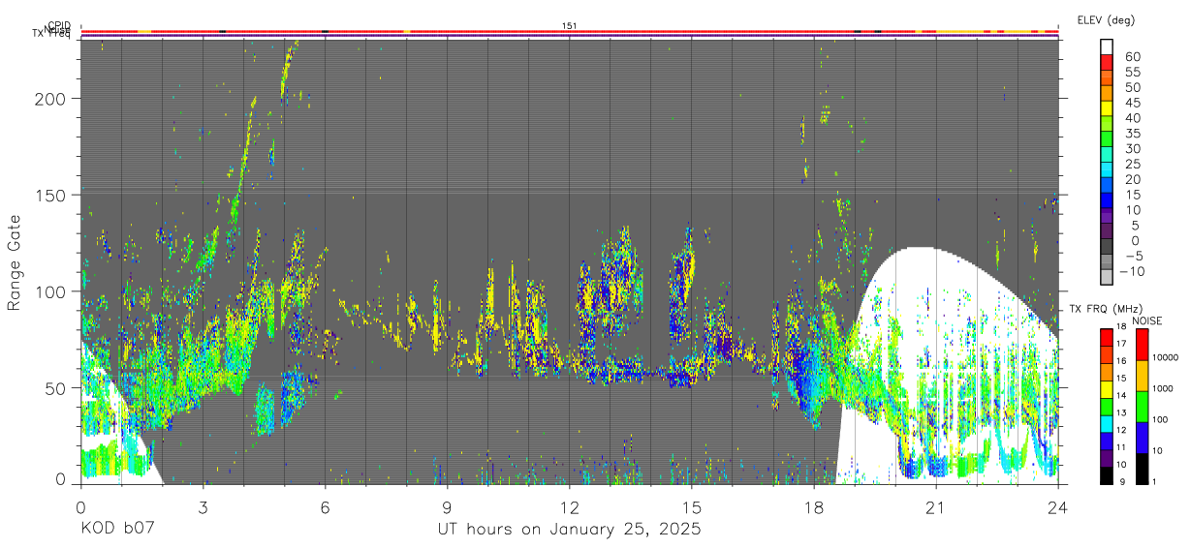Click the 18 label in TX FRQ legend
Viewport: 1190px width, 549px height.
coord(1120,328)
